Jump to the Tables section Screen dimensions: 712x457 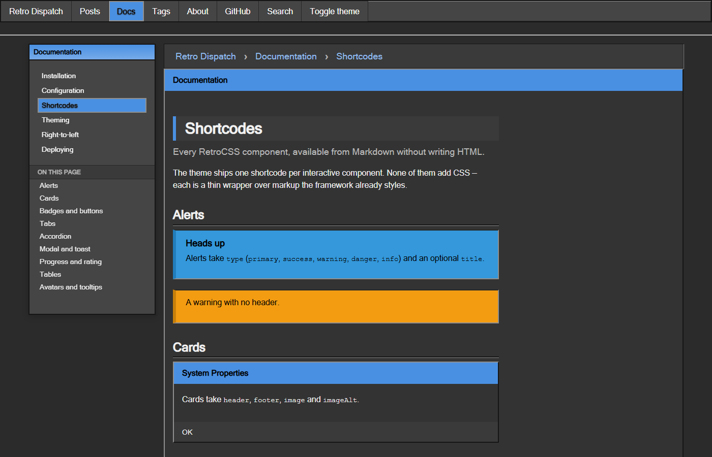50,274
